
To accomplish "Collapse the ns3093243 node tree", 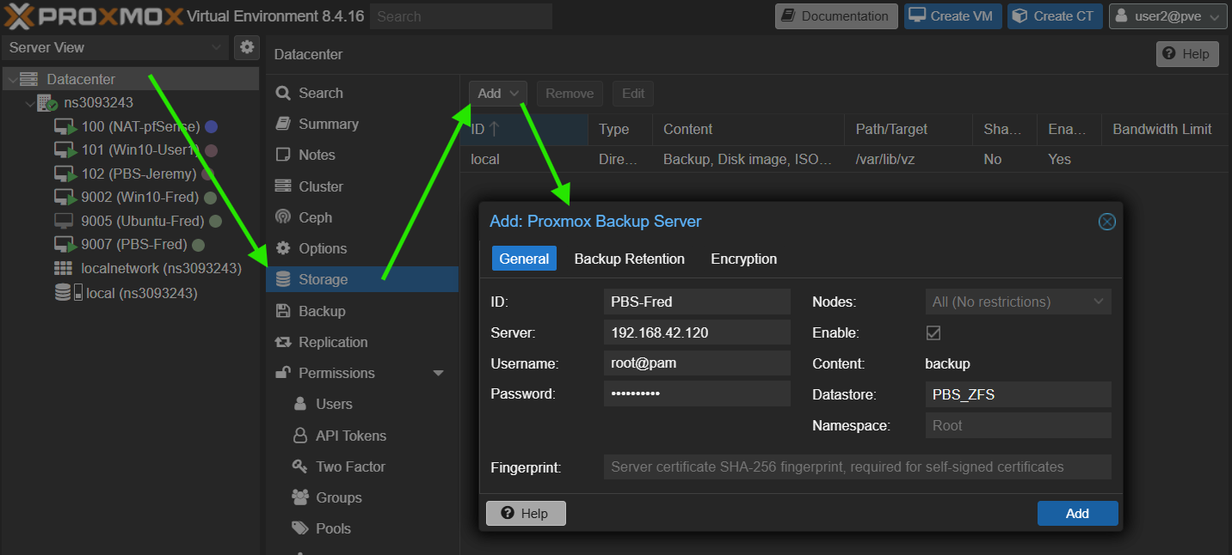I will click(x=30, y=103).
